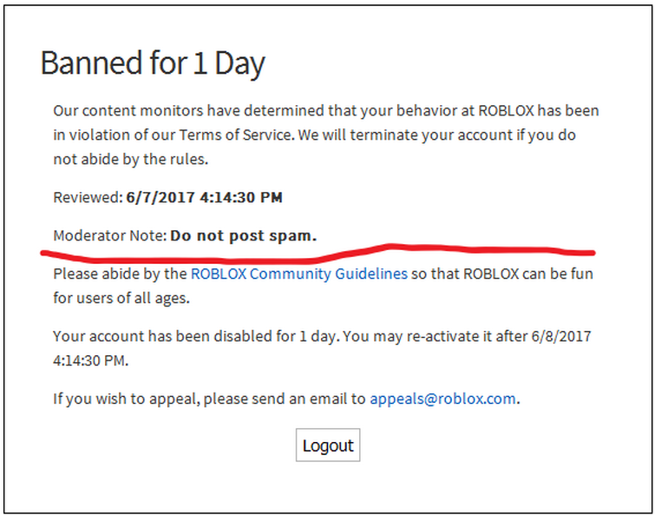Click the appeals@roblox.com email link
Screen dimensions: 655x515
pos(442,399)
